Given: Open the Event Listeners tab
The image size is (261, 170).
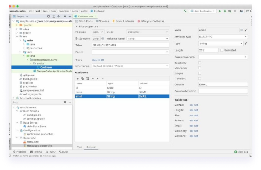Looking at the screenshot, I should 123,21.
